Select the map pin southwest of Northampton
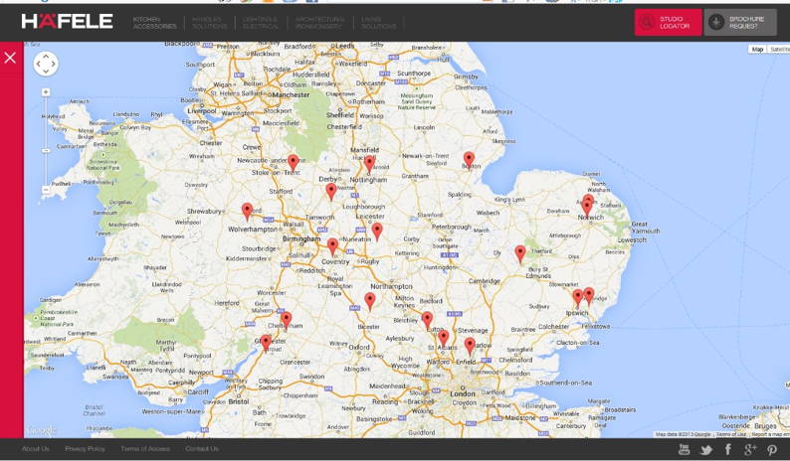This screenshot has width=790, height=461. click(x=370, y=301)
